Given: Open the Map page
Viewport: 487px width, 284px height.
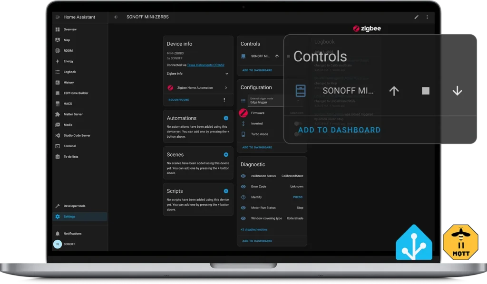Looking at the screenshot, I should [x=79, y=40].
